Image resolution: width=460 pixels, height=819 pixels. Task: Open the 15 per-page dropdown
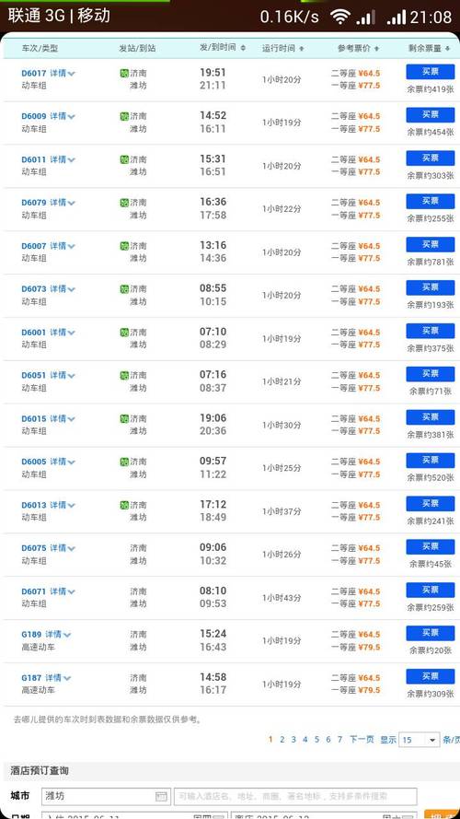(x=420, y=740)
